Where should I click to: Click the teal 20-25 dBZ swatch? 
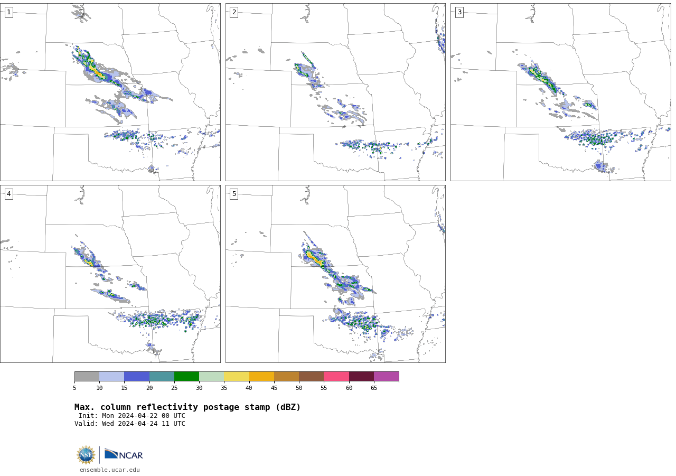(x=162, y=377)
